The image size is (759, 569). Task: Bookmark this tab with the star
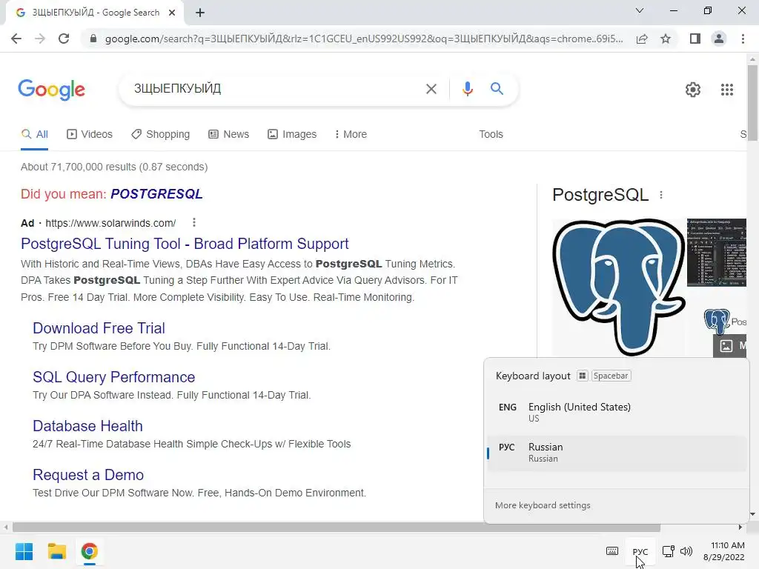coord(666,39)
